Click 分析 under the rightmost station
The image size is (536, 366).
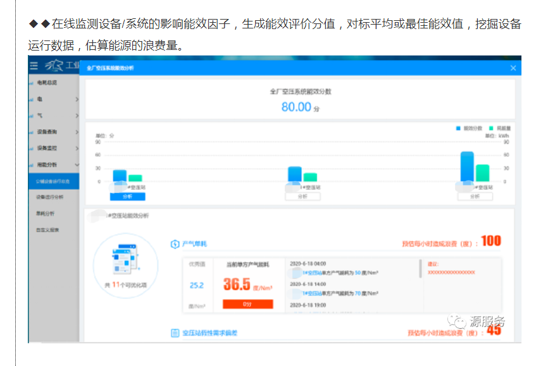(x=475, y=197)
